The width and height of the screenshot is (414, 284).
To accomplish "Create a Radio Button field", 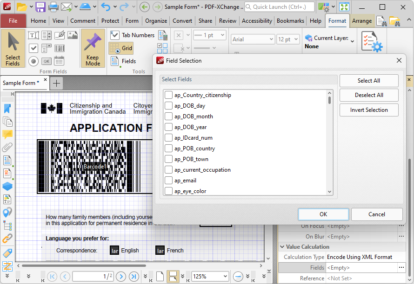I will click(33, 61).
